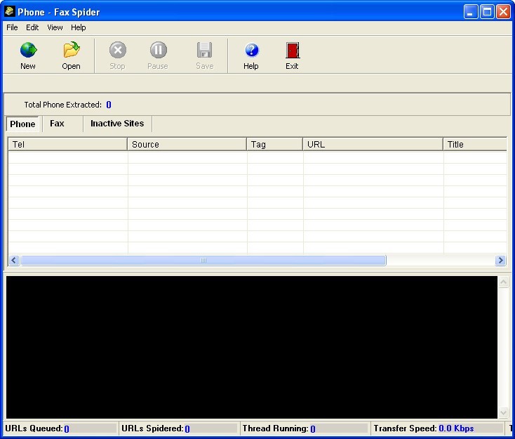
Task: Open Help using the question mark icon
Action: 251,51
